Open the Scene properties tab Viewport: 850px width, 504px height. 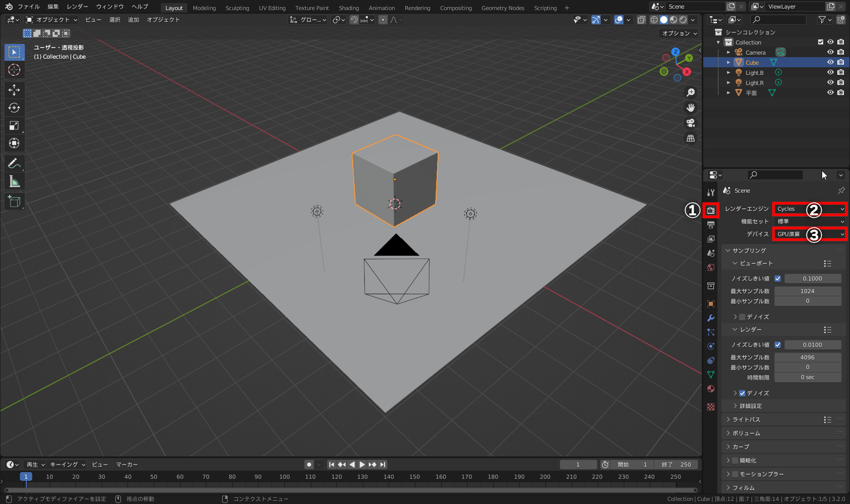711,253
